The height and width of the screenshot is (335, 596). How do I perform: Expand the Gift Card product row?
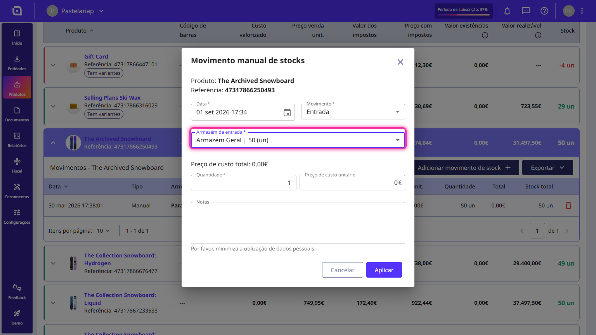tap(53, 65)
